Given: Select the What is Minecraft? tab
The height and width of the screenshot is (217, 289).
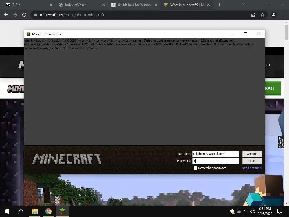Looking at the screenshot, I should point(186,5).
